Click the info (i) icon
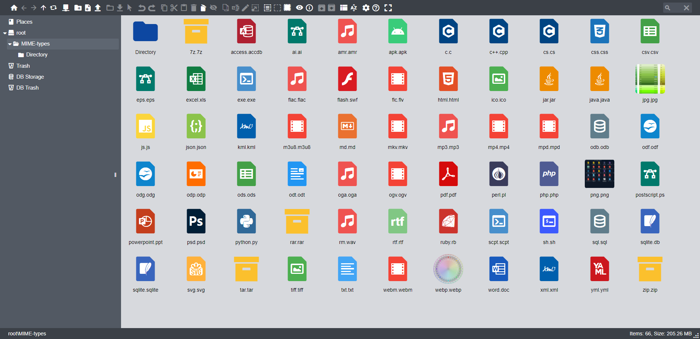 click(310, 8)
